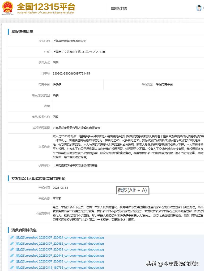Click paperclip icon beside Screenshot_20230307_220445

tap(12, 255)
